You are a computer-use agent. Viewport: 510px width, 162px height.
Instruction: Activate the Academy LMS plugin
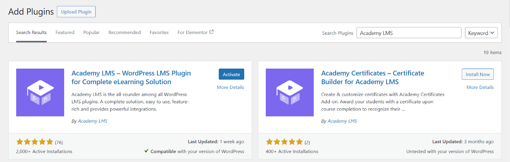pos(231,74)
